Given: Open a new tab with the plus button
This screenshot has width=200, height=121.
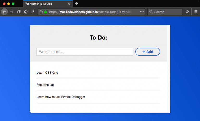Looking at the screenshot, I should (76, 4).
